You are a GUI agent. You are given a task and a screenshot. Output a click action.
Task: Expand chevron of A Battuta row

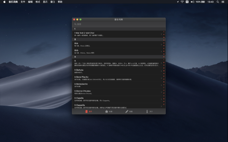[161, 71]
